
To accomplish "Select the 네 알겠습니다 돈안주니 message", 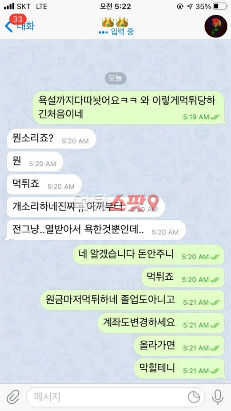I will point(148,254).
